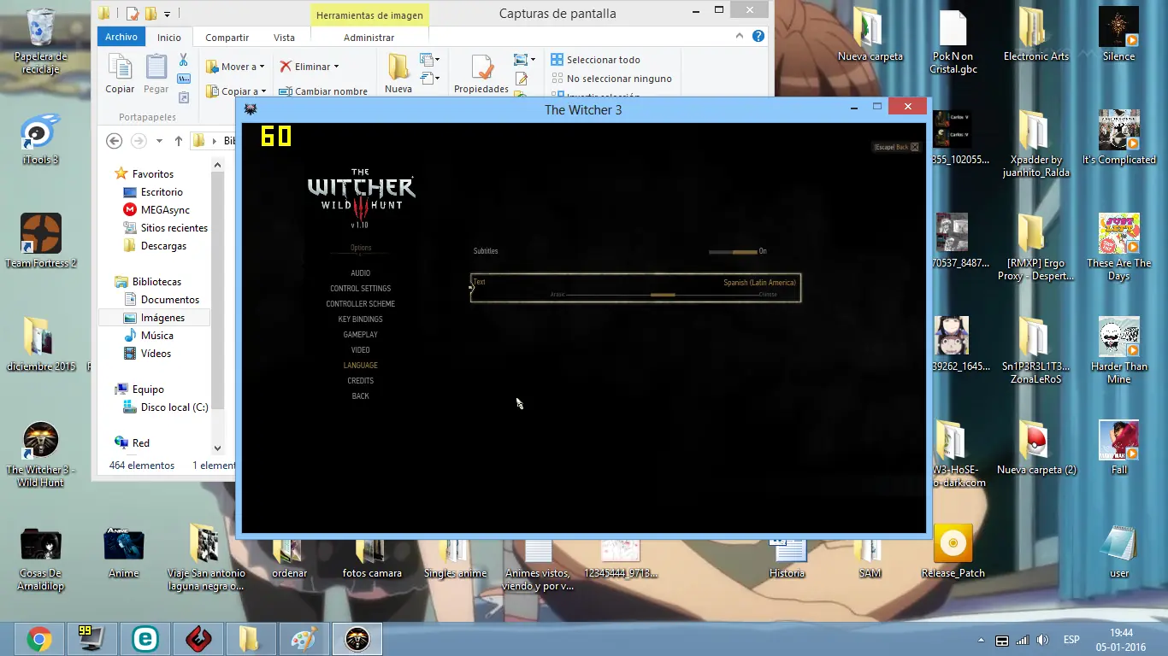The height and width of the screenshot is (656, 1168).
Task: Click the Up one level arrow
Action: pyautogui.click(x=178, y=141)
